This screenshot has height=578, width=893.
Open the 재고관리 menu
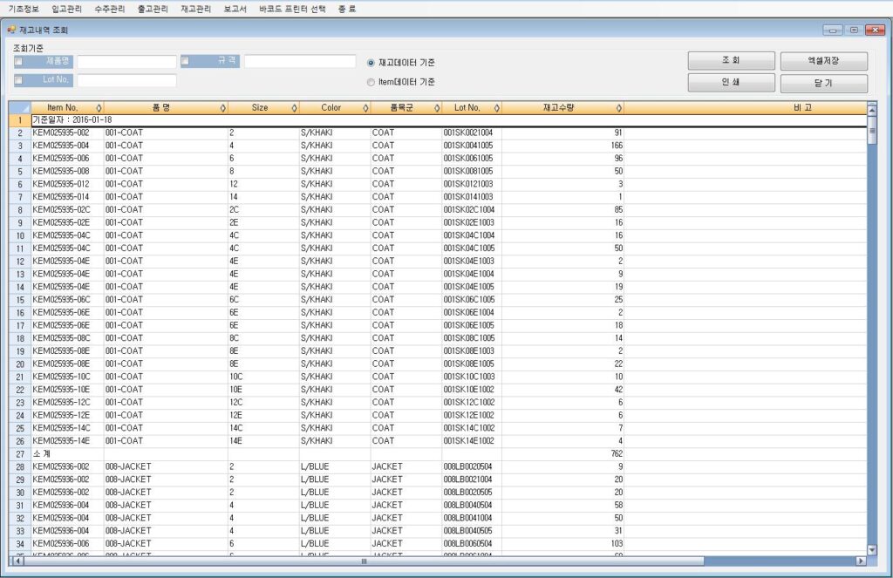click(195, 9)
